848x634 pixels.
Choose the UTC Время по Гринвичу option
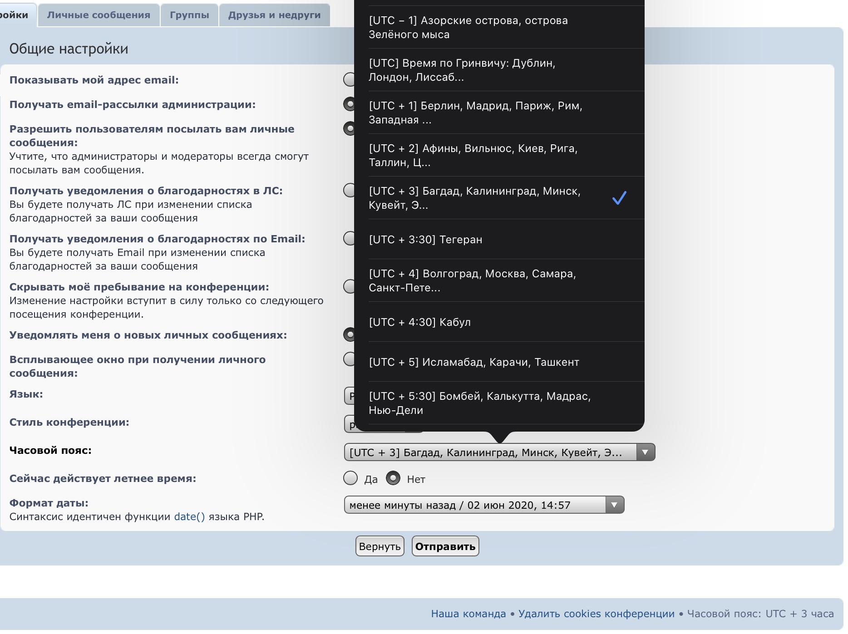click(x=499, y=70)
